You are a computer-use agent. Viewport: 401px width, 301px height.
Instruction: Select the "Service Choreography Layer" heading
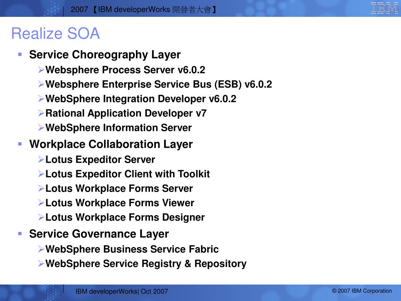pos(105,55)
